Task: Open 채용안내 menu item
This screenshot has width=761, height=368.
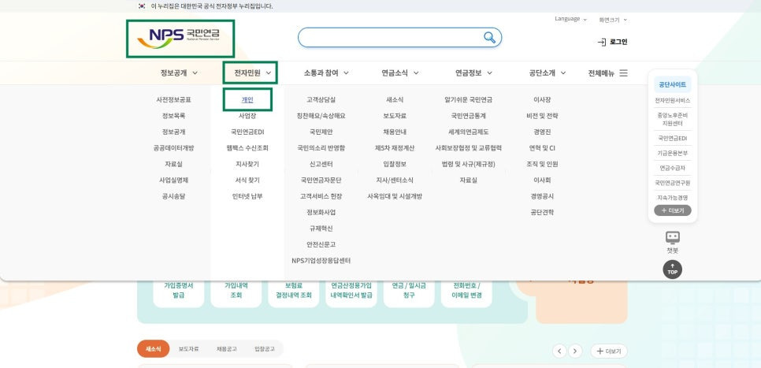Action: (x=395, y=132)
